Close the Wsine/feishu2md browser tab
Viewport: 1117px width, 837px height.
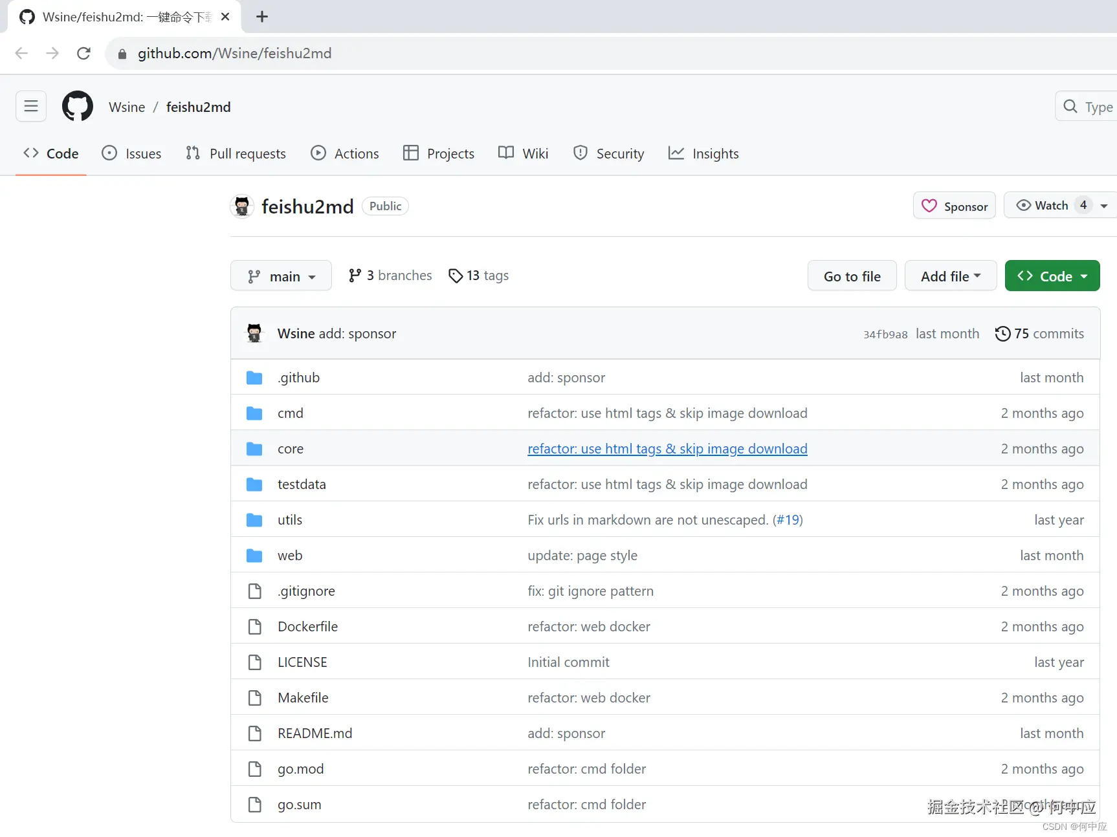225,17
